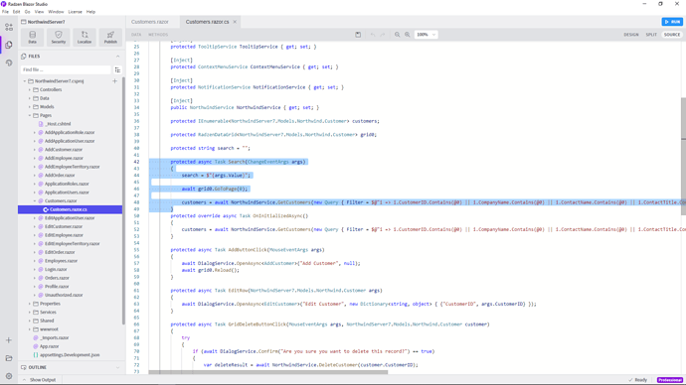Open the Help menu

point(90,12)
